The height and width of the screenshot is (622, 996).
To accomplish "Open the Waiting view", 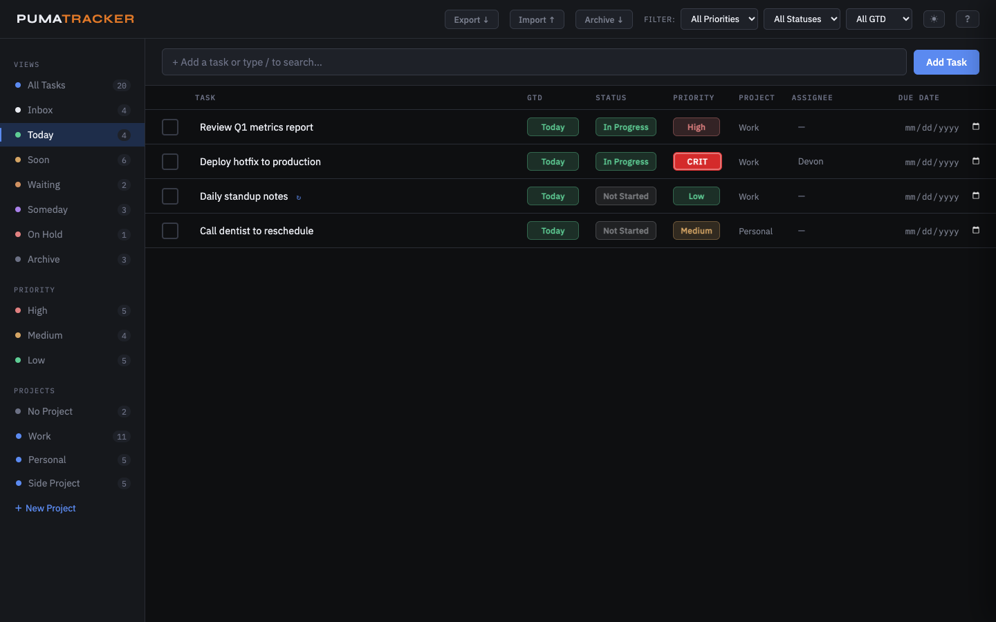I will click(72, 185).
